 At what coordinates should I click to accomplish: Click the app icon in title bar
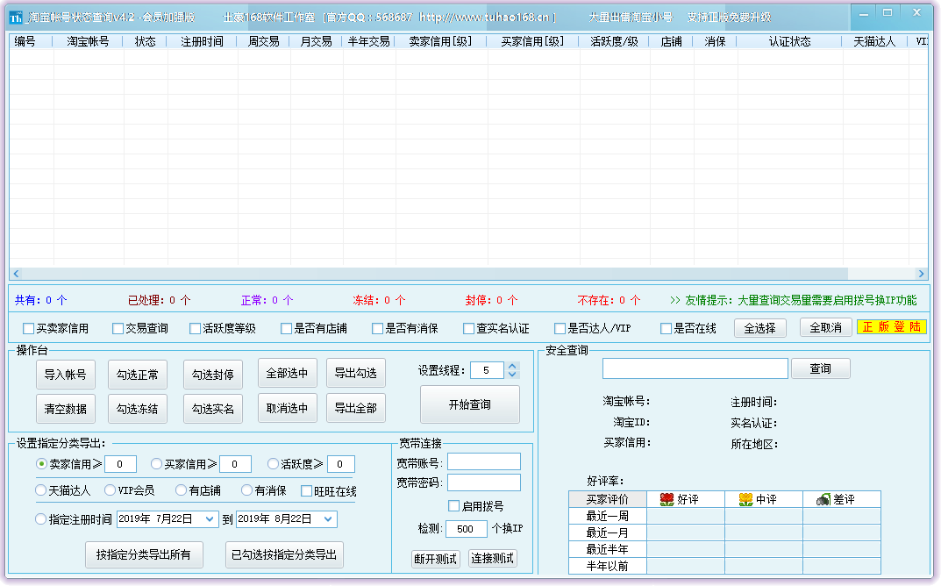16,18
